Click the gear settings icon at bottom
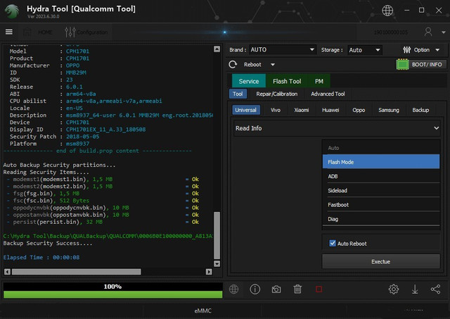This screenshot has width=450, height=319. tap(394, 289)
